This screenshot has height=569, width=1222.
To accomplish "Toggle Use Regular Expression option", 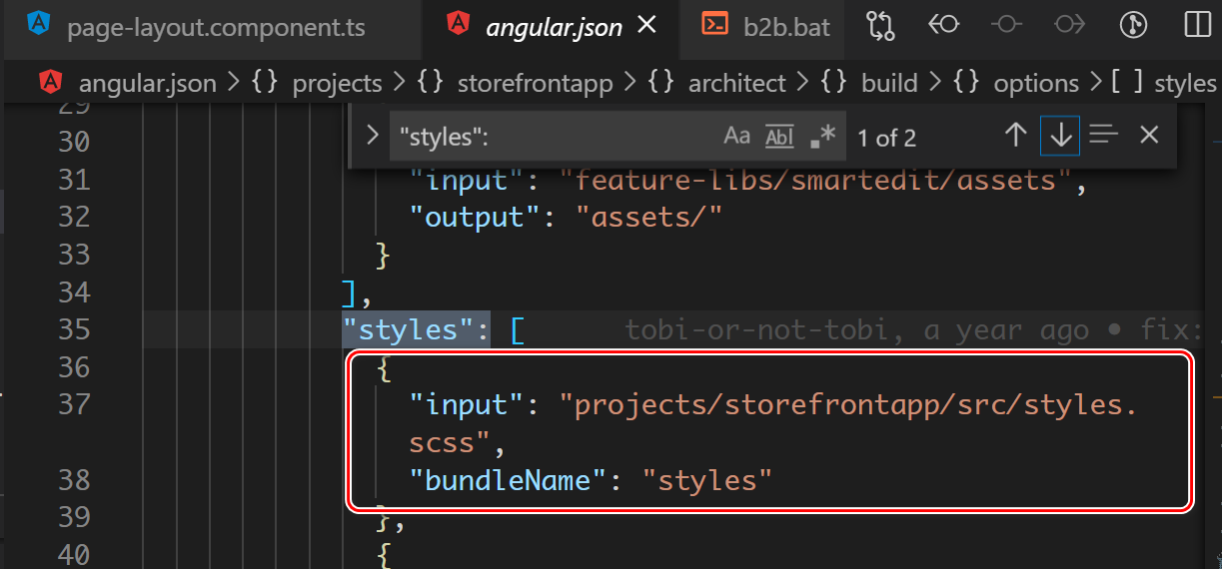I will pyautogui.click(x=821, y=137).
